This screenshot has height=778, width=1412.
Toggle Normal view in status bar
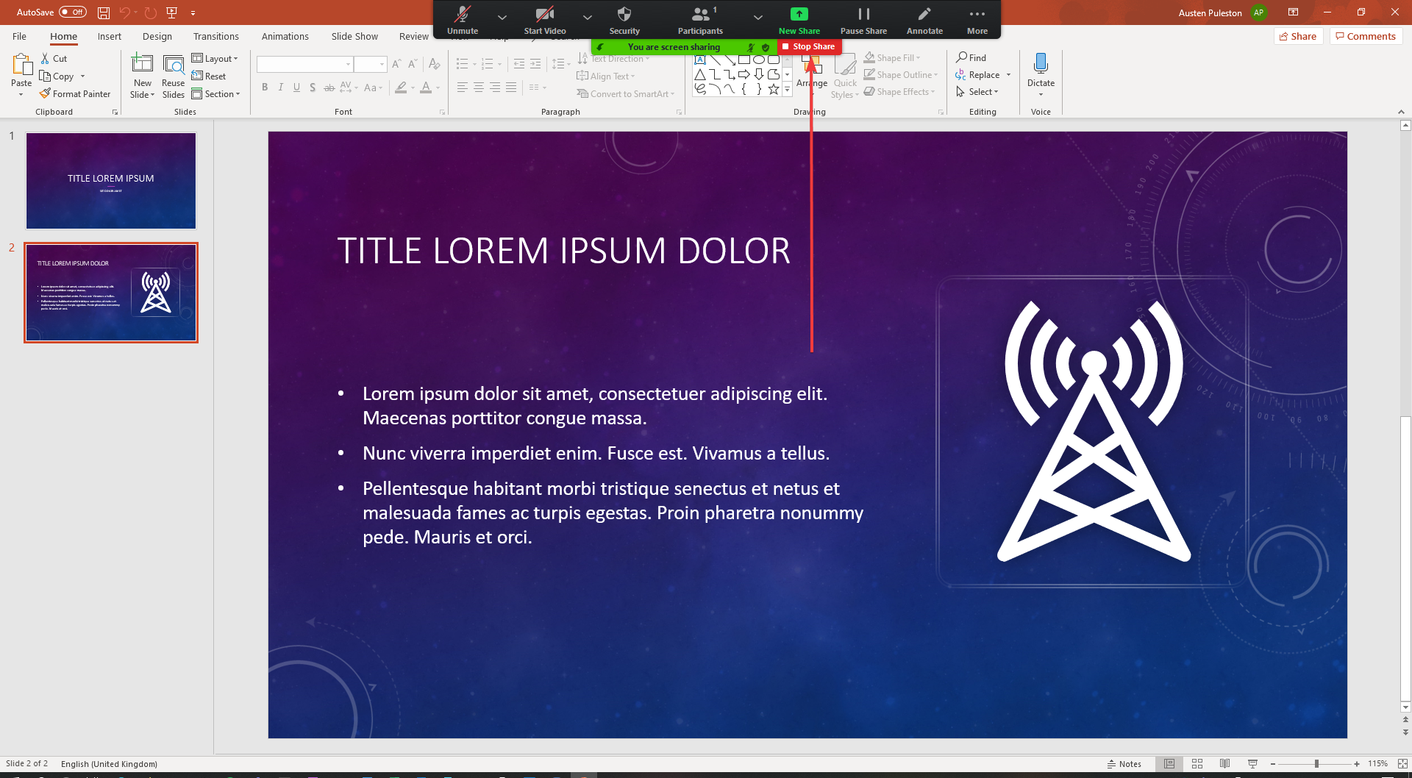click(1169, 764)
